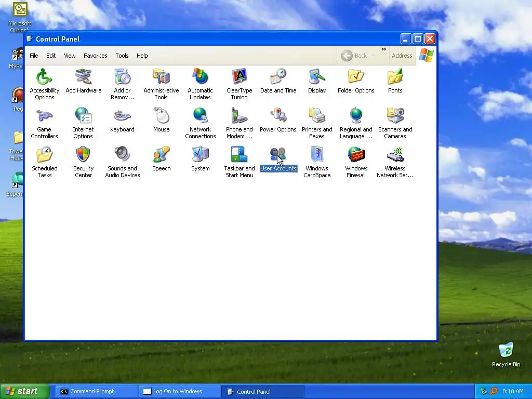This screenshot has height=399, width=532.
Task: Open the Edit menu
Action: tap(51, 56)
